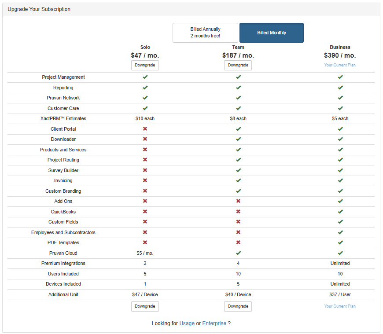The width and height of the screenshot is (383, 334).
Task: Click the top Downgrade button under Team
Action: pos(238,65)
